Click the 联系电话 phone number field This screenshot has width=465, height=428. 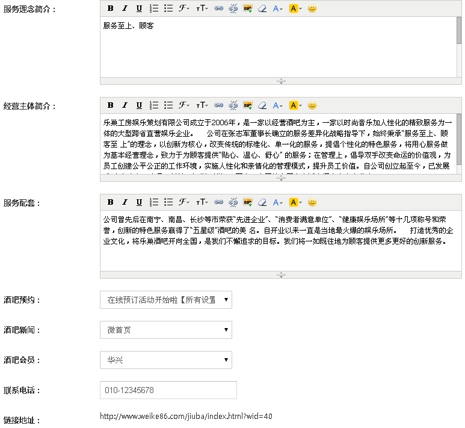pos(168,390)
